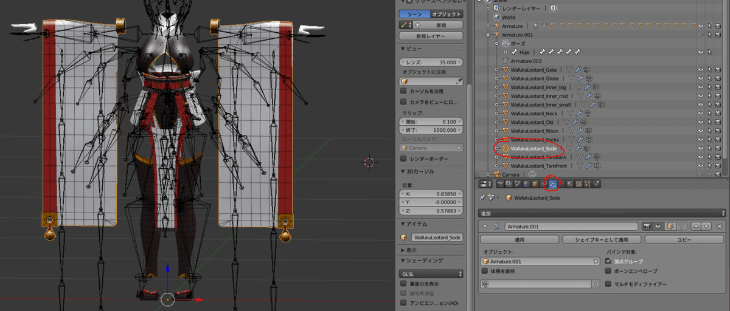The image size is (730, 311).
Task: Enable レンダーボーダー render border checkbox
Action: 403,159
